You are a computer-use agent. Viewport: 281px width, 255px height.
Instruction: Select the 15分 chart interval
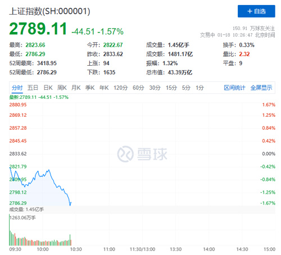point(171,88)
